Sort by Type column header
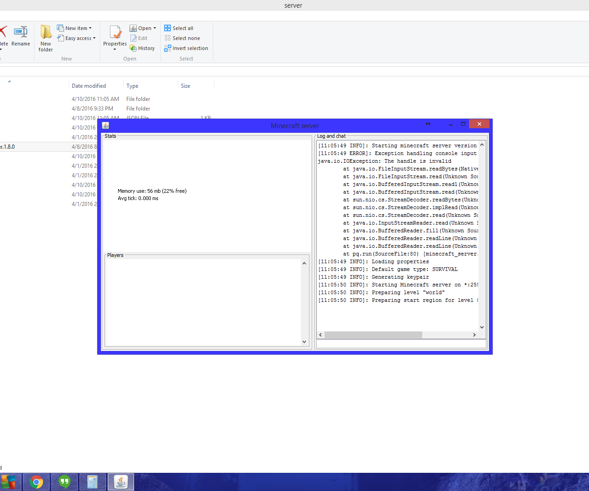589x491 pixels. tap(132, 85)
